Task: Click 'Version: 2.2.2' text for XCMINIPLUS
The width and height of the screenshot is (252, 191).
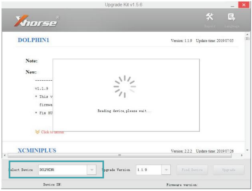Action: click(181, 151)
